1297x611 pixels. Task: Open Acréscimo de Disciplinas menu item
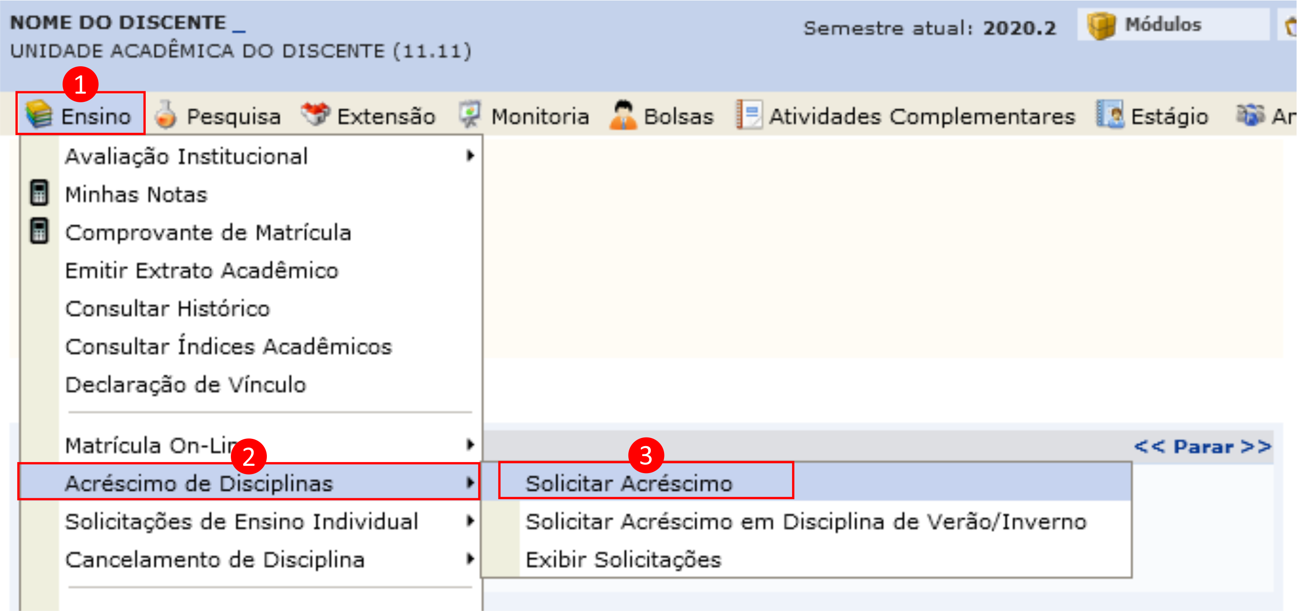pyautogui.click(x=199, y=483)
